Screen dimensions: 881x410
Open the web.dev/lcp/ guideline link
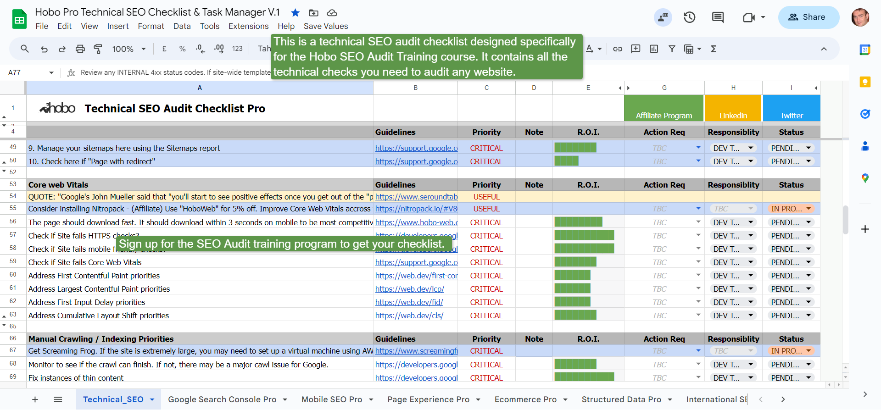pyautogui.click(x=409, y=289)
